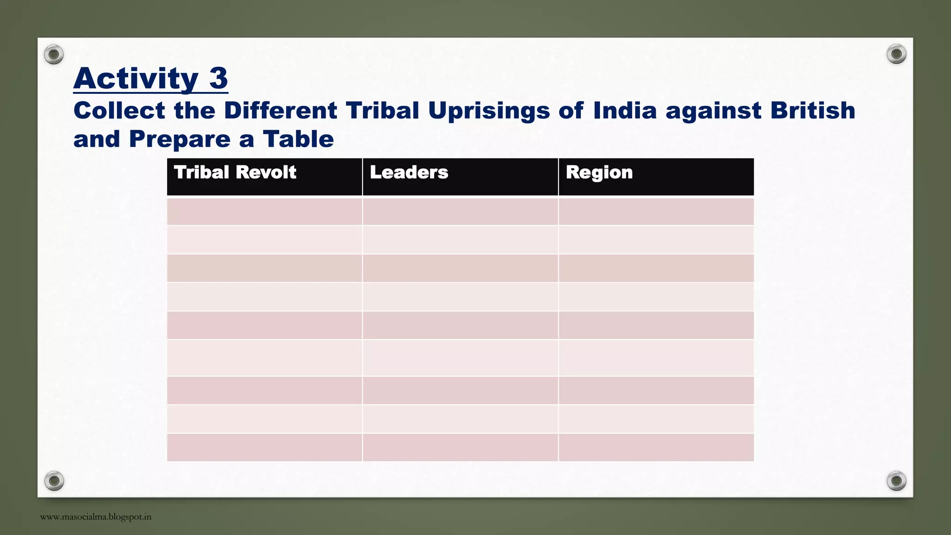Click the 'and Prepare a Table' text line
The image size is (951, 535).
coord(203,139)
